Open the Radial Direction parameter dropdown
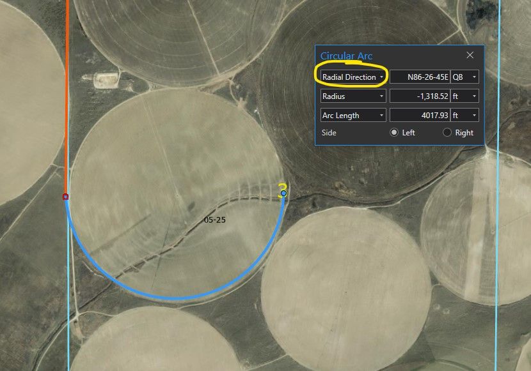The height and width of the screenshot is (371, 531). pyautogui.click(x=353, y=77)
